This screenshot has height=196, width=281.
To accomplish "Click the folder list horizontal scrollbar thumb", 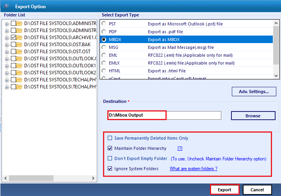I will point(31,178).
